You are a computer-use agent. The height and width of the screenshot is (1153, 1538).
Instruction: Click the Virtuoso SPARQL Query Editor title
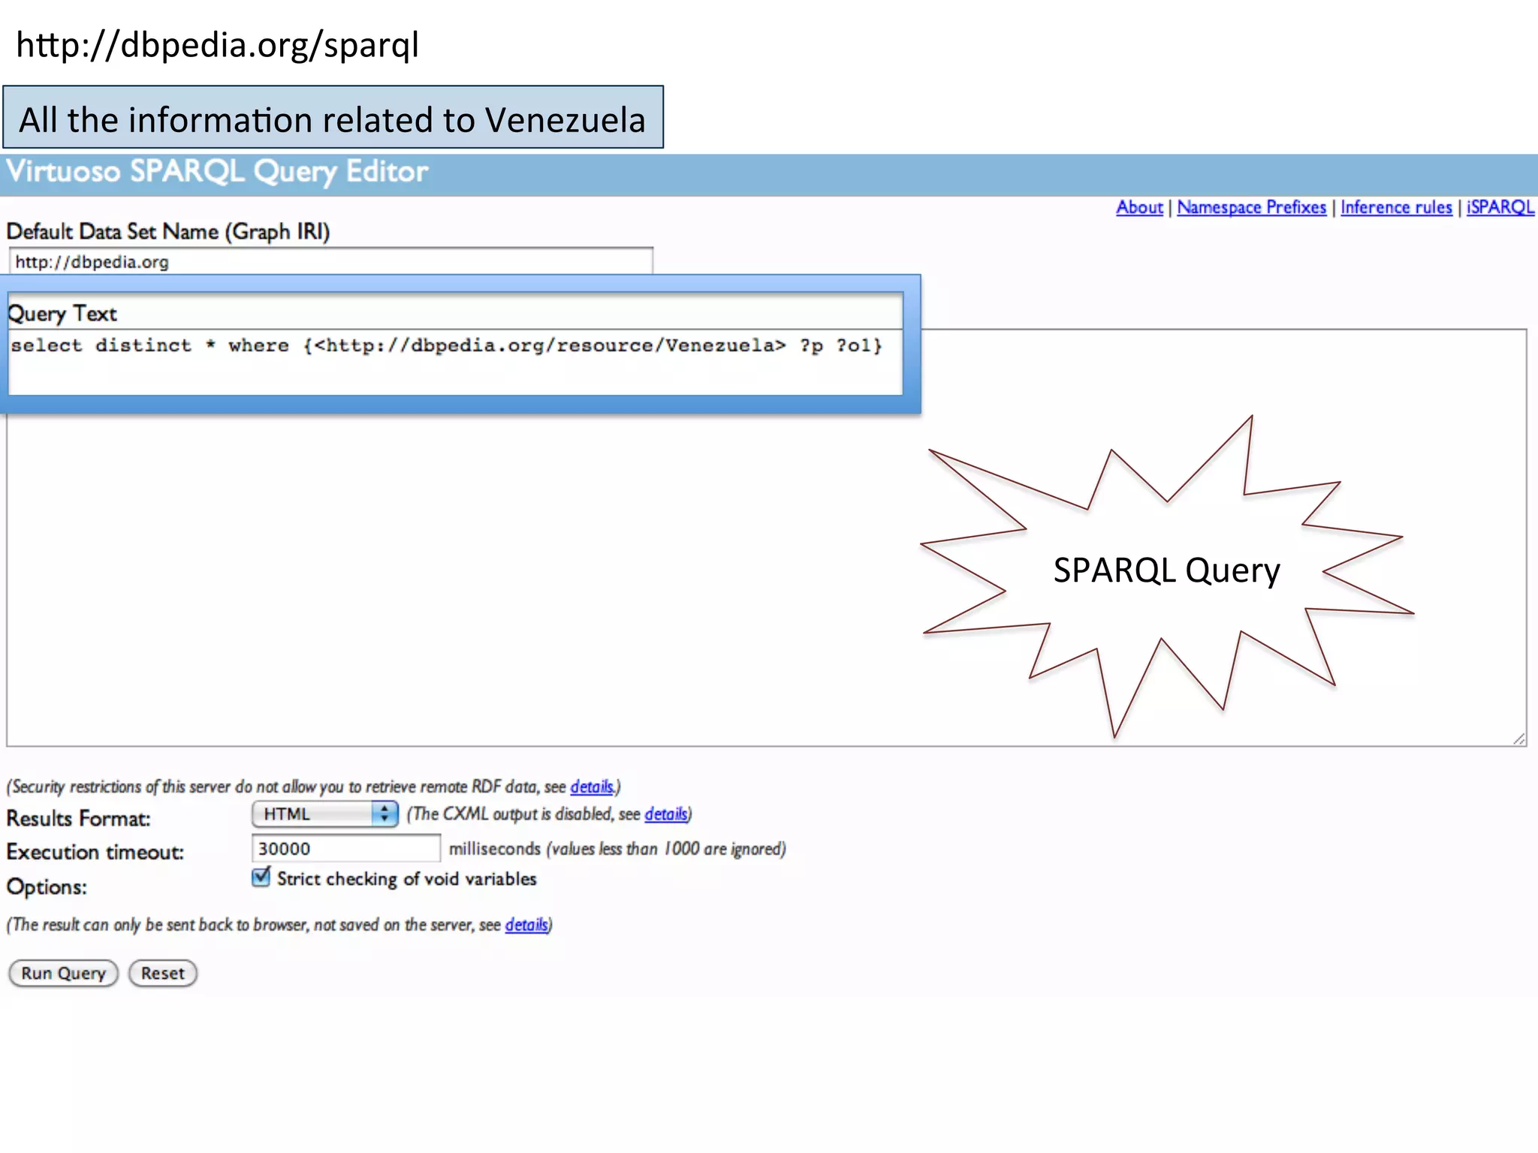pyautogui.click(x=217, y=172)
